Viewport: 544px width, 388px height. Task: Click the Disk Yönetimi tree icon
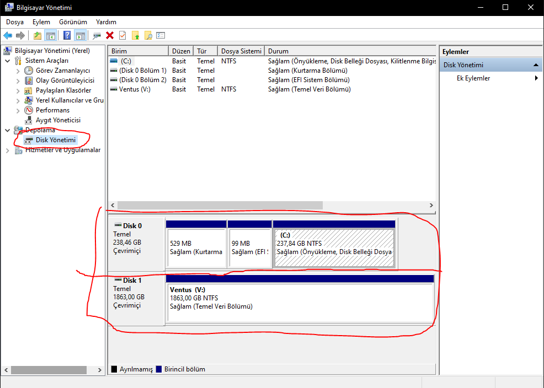tap(29, 141)
